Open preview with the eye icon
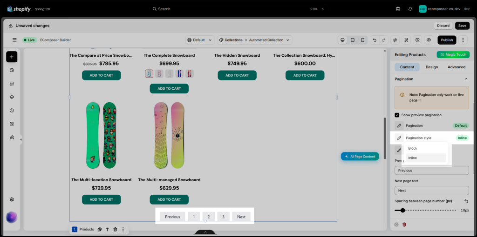Image resolution: width=477 pixels, height=237 pixels. click(x=429, y=40)
